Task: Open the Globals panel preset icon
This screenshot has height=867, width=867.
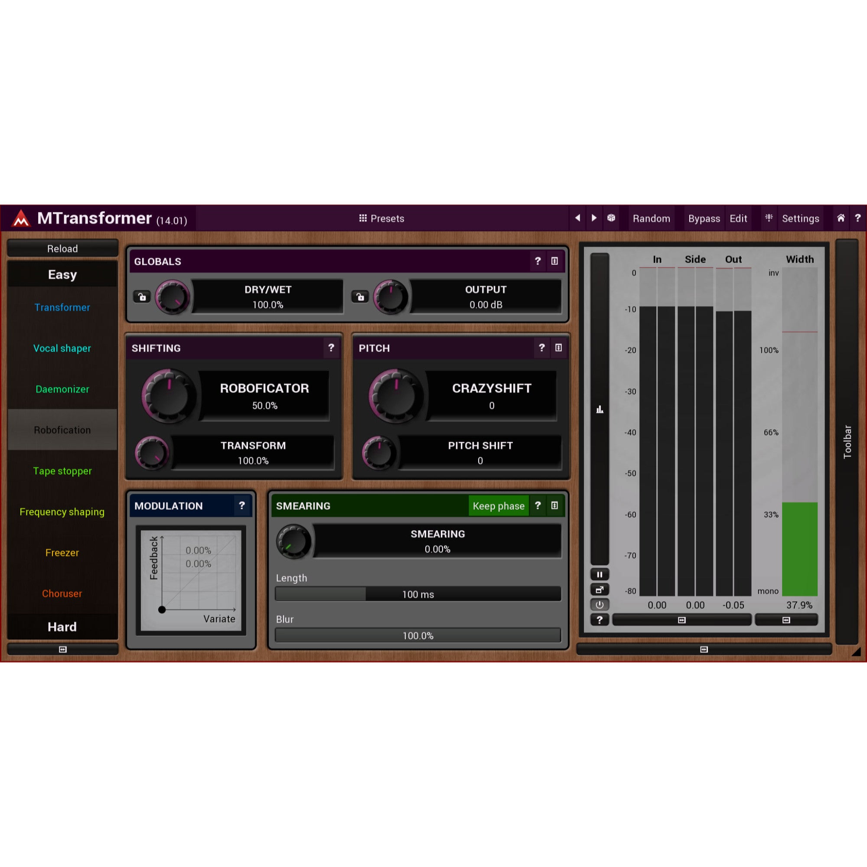Action: 555,261
